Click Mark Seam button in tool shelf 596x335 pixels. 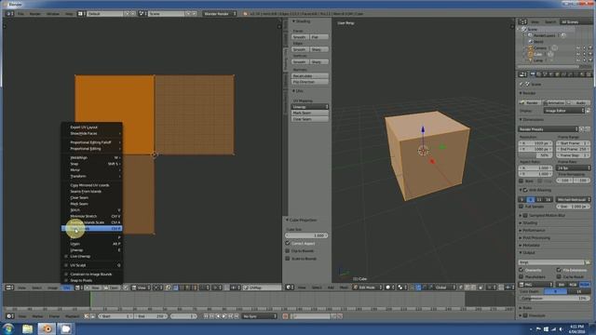pos(310,114)
